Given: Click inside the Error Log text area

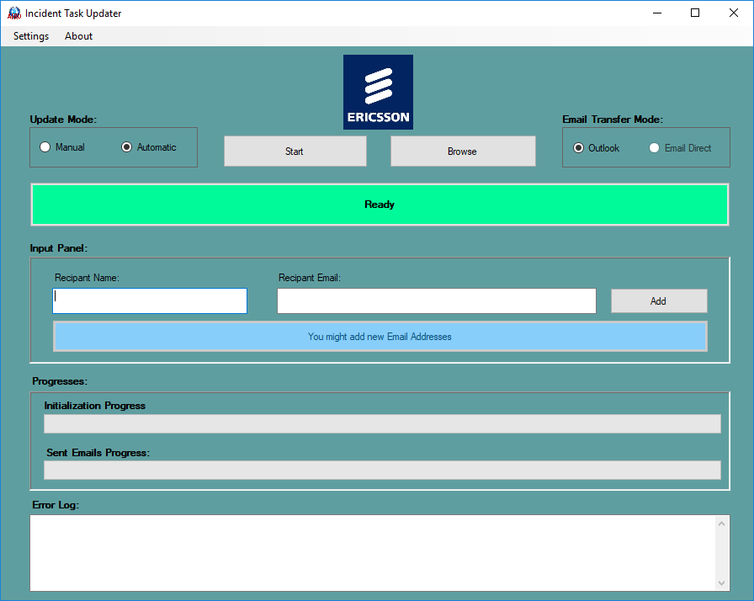Looking at the screenshot, I should point(370,553).
